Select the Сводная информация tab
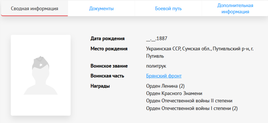The width and height of the screenshot is (268, 123). click(35, 8)
